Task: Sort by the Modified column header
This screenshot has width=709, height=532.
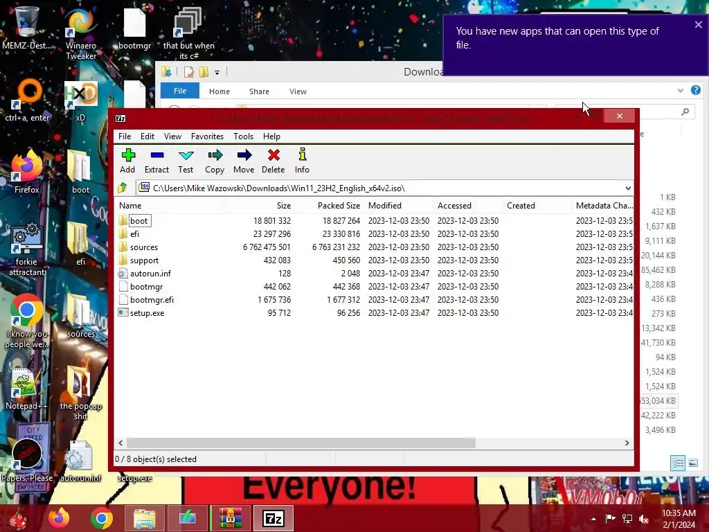Action: 398,205
